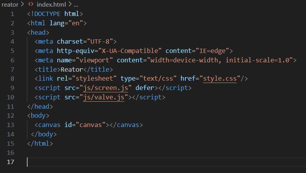
Task: Click the 'http-equiv' attribute name
Action: click(76, 51)
